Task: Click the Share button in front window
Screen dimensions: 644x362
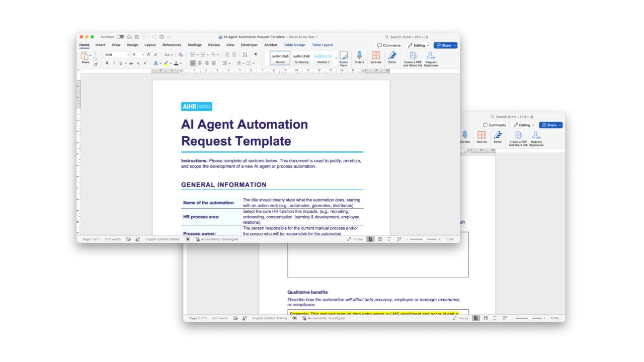Action: coord(446,45)
